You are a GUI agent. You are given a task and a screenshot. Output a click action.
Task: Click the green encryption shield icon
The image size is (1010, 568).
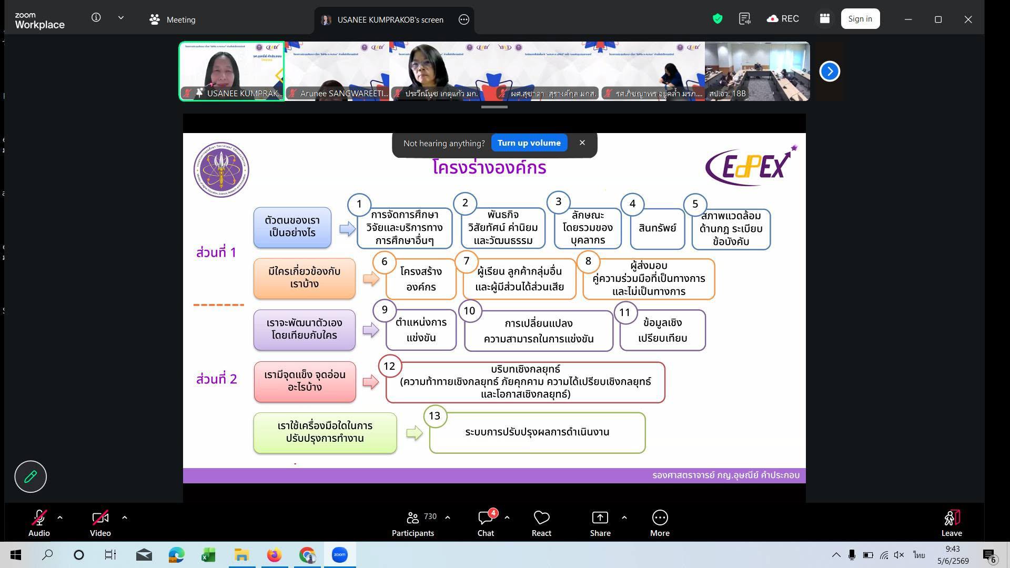click(717, 19)
